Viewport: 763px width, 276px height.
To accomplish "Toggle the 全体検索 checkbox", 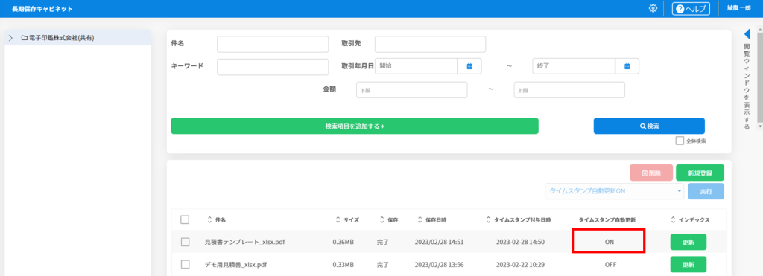I will point(680,141).
